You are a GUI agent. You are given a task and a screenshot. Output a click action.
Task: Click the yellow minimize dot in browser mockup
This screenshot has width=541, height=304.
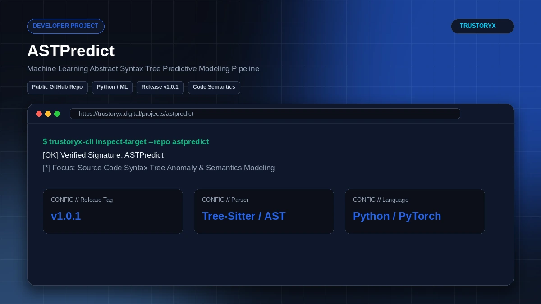point(48,114)
